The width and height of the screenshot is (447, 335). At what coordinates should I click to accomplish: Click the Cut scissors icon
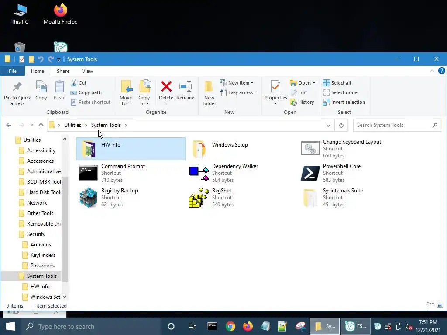coord(74,83)
